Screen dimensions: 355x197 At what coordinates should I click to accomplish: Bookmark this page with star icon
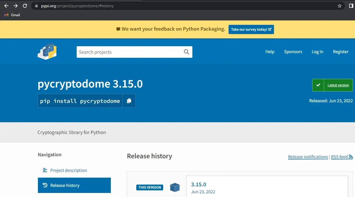pyautogui.click(x=340, y=6)
